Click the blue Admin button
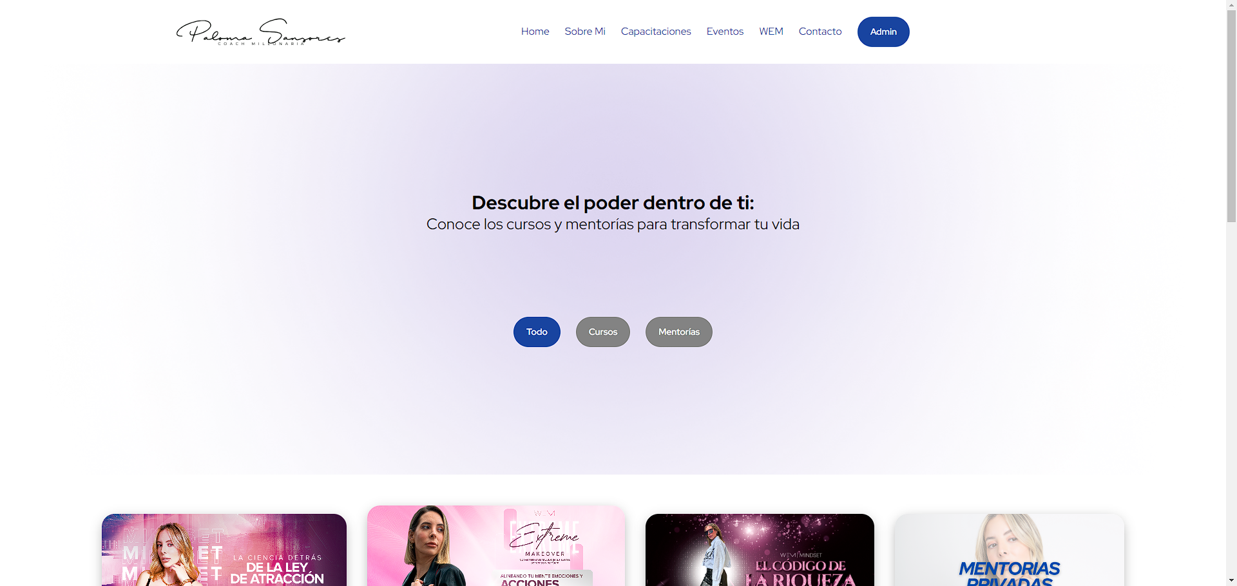1237x586 pixels. [883, 32]
